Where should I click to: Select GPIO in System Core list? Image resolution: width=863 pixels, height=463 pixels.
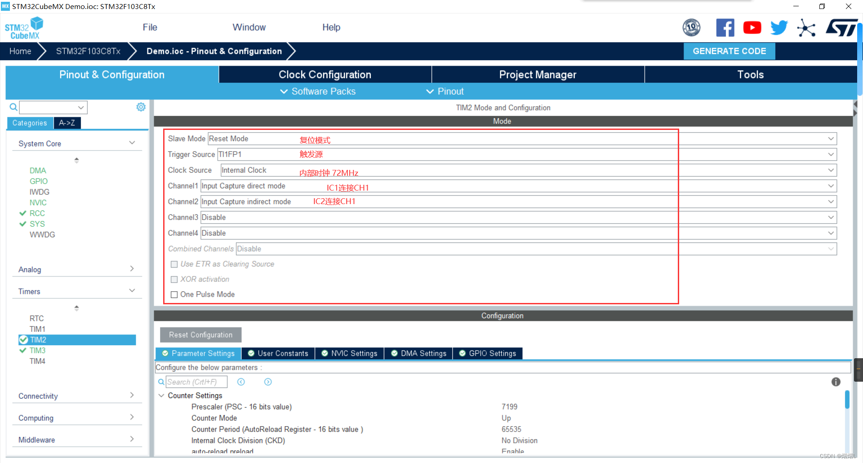(x=39, y=181)
